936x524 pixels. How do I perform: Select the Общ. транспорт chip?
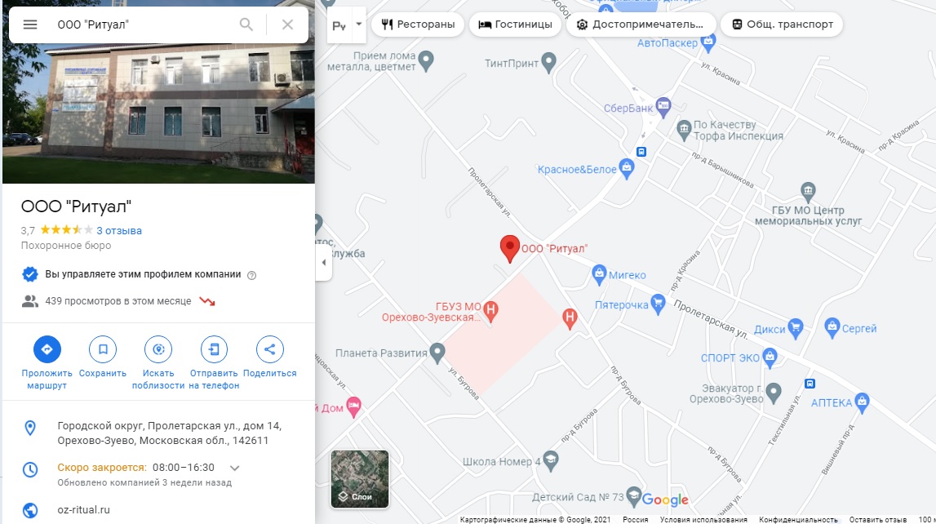pyautogui.click(x=782, y=24)
